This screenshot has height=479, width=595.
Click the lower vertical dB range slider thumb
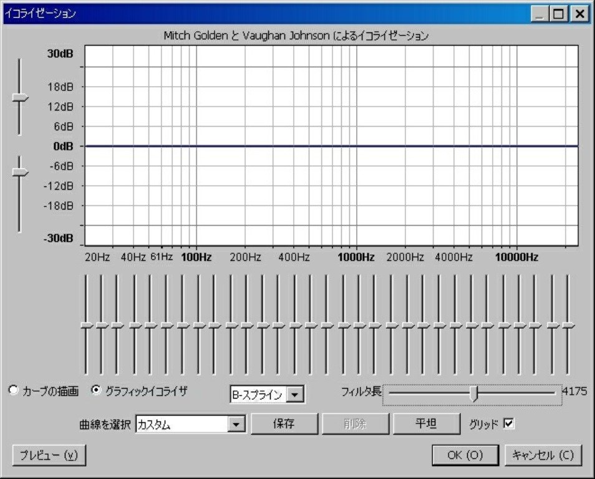pos(20,172)
